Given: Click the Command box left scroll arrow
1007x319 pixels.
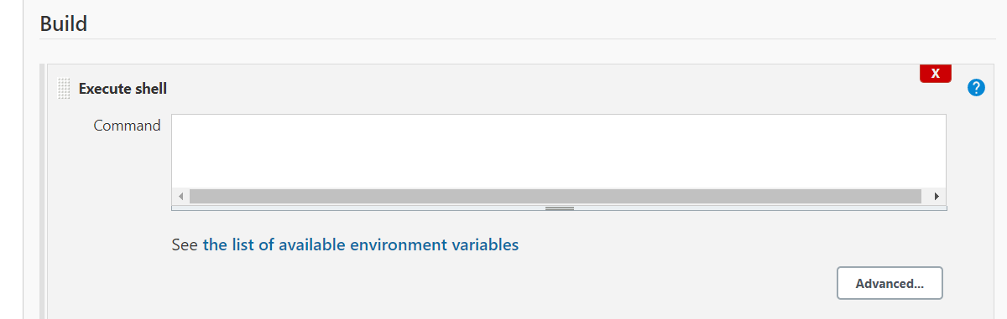Looking at the screenshot, I should (x=180, y=196).
